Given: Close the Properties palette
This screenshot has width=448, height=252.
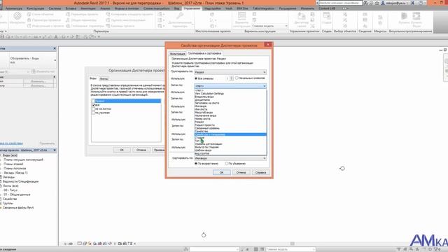Looking at the screenshot, I should [x=55, y=48].
